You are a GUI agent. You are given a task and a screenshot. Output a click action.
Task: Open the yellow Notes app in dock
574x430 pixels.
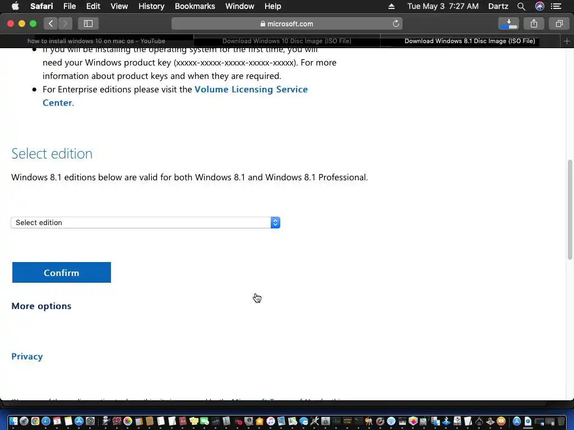68,421
